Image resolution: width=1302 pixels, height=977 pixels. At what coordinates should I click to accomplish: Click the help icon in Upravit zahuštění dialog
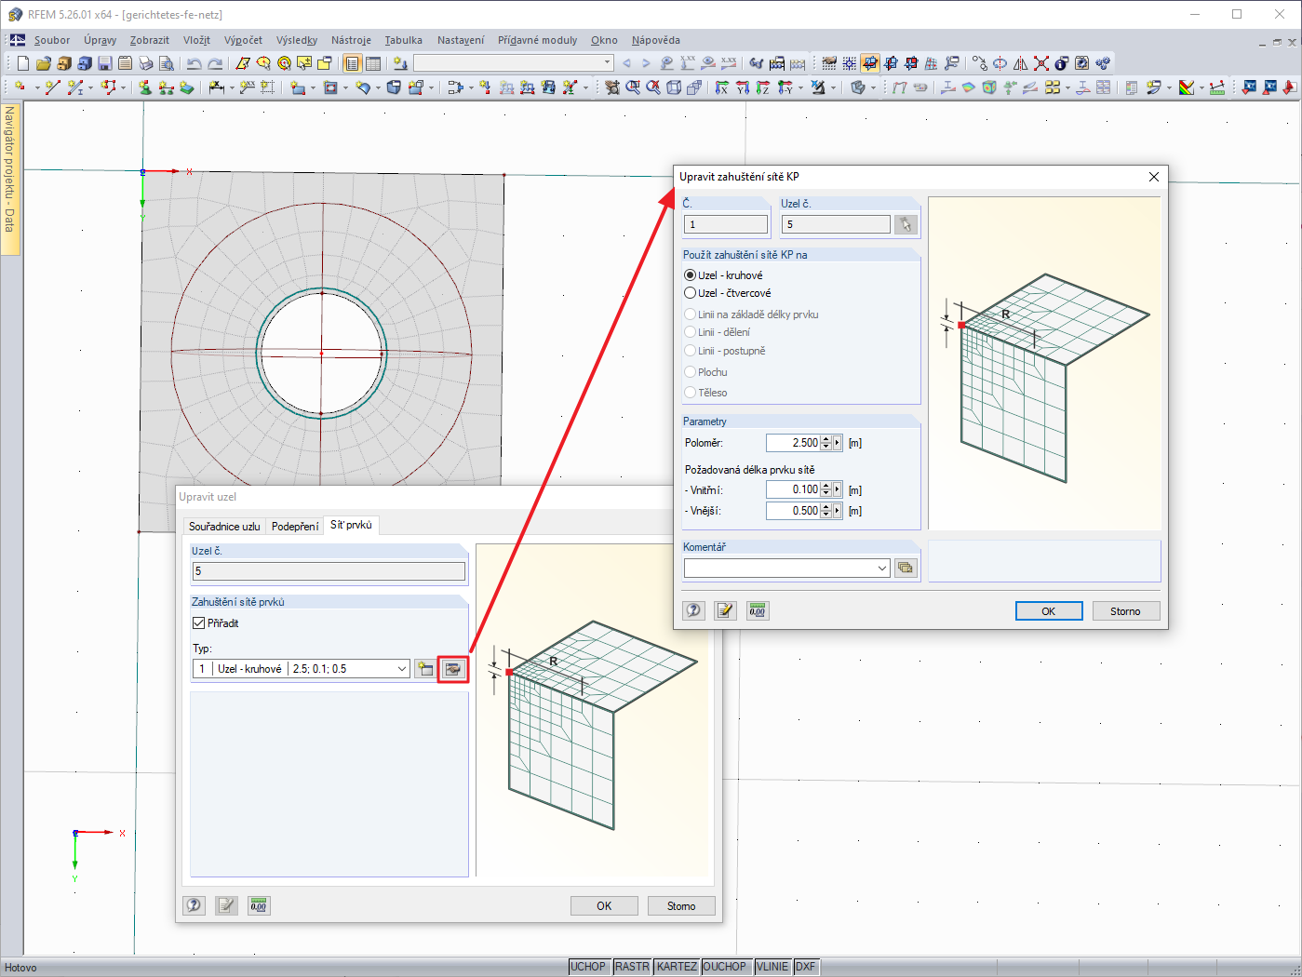click(x=693, y=610)
